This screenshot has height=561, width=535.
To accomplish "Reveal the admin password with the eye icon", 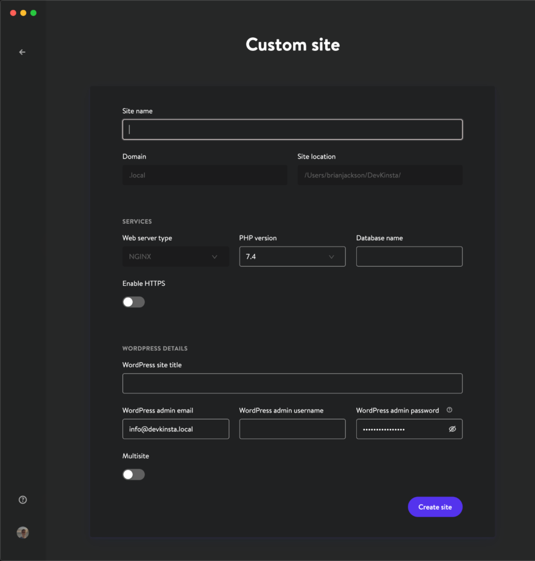I will 452,429.
